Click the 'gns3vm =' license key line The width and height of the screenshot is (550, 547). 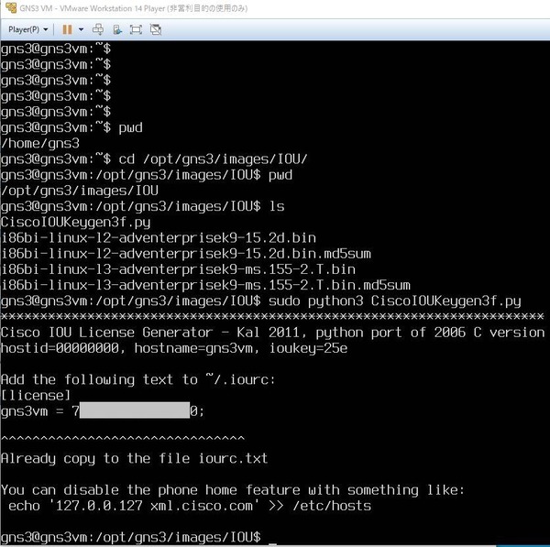click(x=103, y=411)
